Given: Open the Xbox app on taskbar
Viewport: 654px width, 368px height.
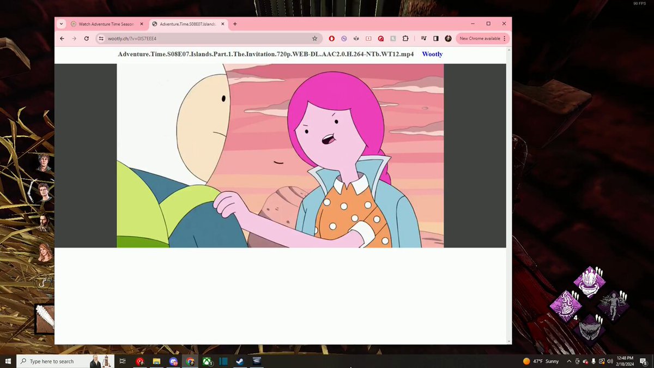Looking at the screenshot, I should (x=207, y=361).
